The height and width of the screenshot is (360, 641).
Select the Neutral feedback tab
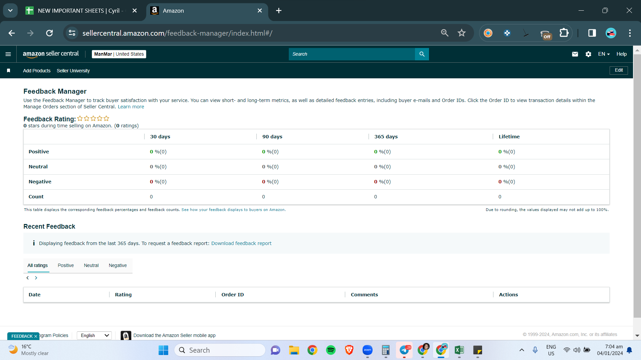(x=91, y=265)
